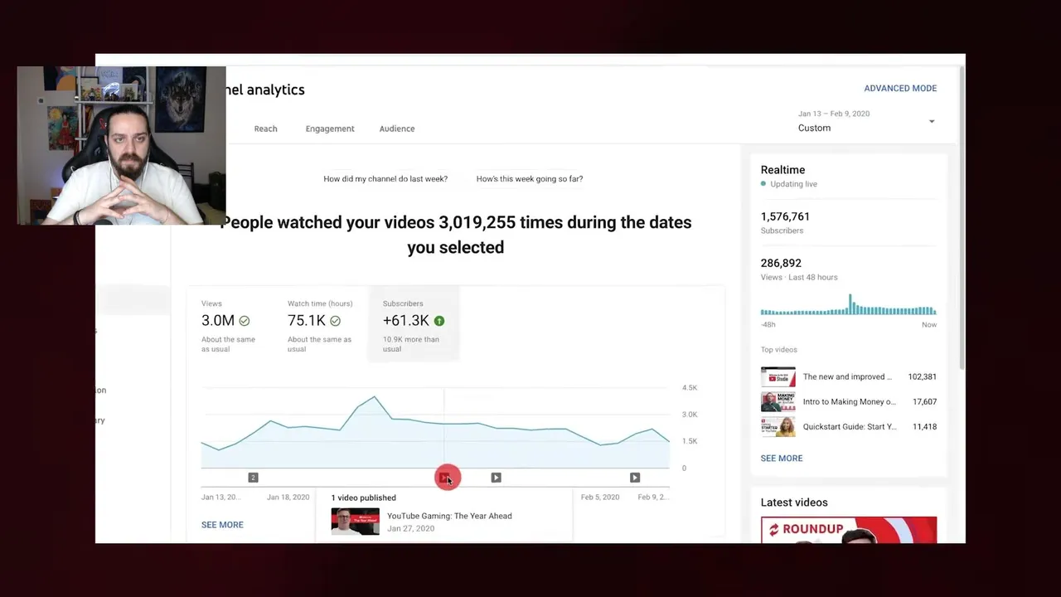Select the Subscribers metric card

coord(413,324)
